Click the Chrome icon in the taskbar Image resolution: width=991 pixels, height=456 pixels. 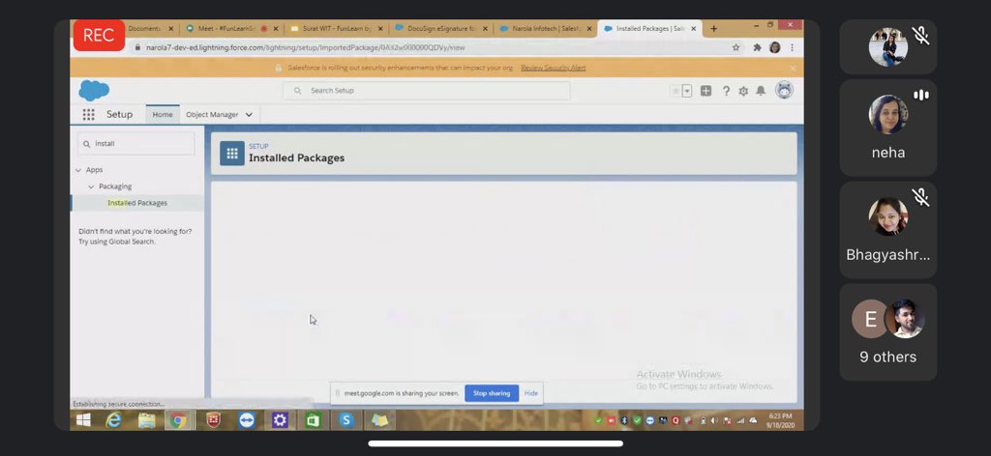pos(178,420)
